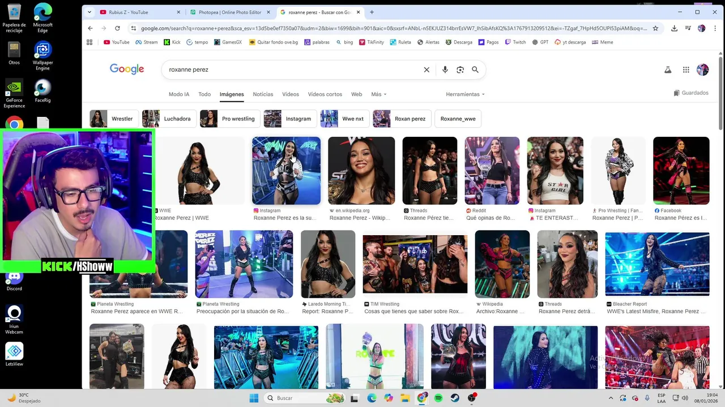Screen dimensions: 725x407
Task: Open the Chrome site info icon
Action: click(x=133, y=28)
